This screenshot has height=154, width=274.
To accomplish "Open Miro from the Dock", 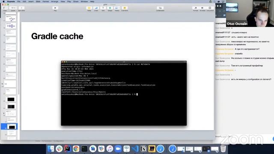I will pos(152,149).
